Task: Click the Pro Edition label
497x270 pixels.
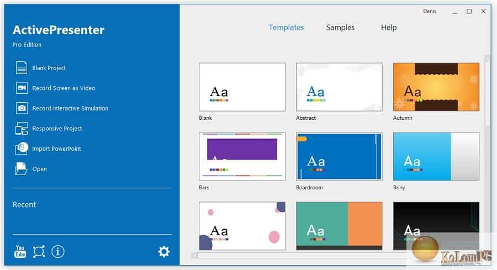Action: pyautogui.click(x=27, y=45)
